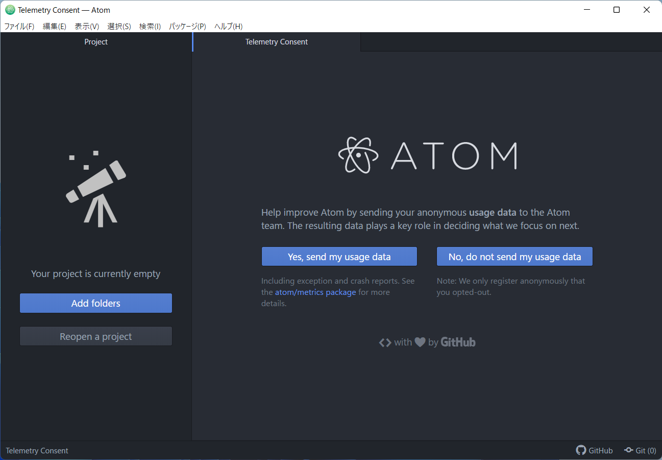The image size is (662, 460).
Task: Open the パッケージ(P) menu
Action: click(187, 26)
